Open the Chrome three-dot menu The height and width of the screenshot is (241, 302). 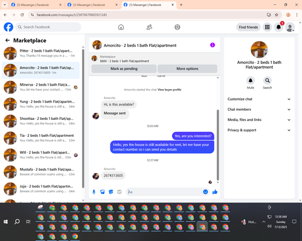pyautogui.click(x=297, y=15)
